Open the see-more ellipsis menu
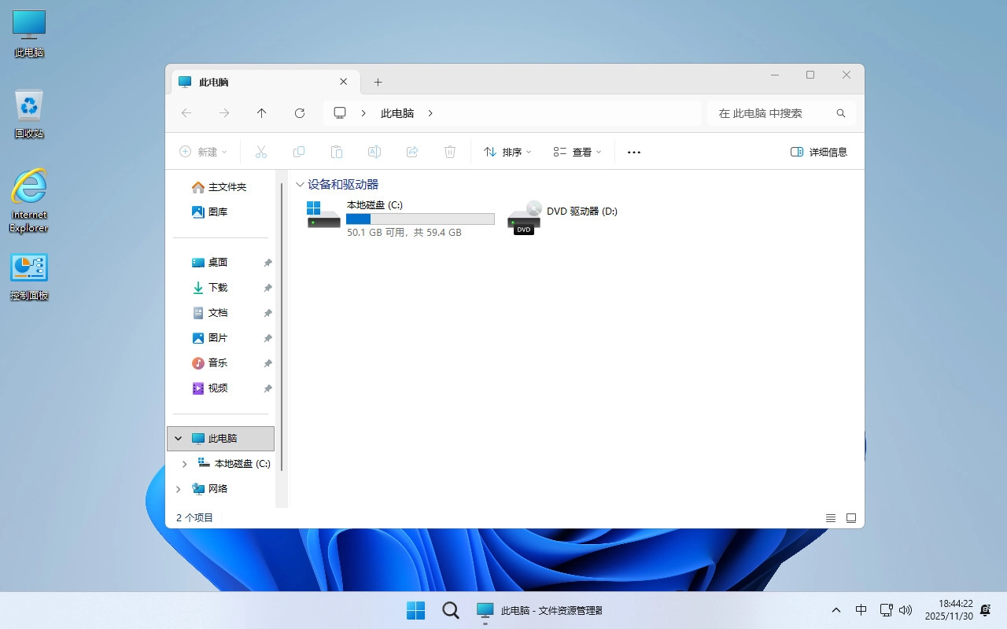 [633, 151]
